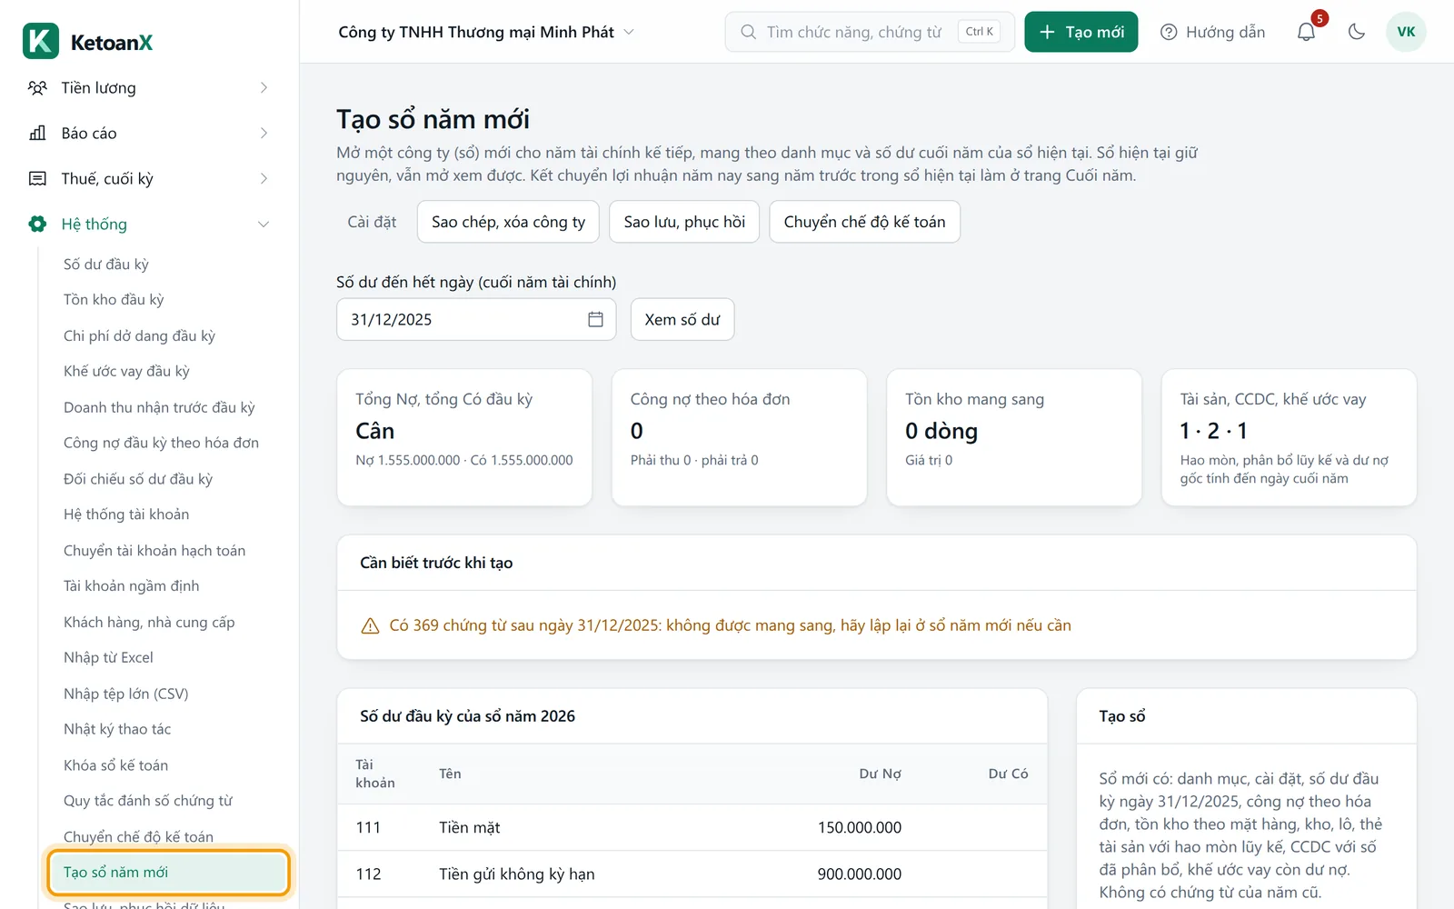Click the Xem số dư button
The width and height of the screenshot is (1454, 909).
pyautogui.click(x=682, y=319)
